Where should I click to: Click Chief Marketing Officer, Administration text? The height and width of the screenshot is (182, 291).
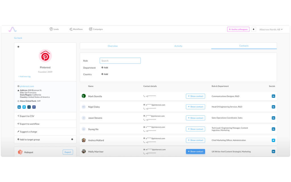point(229,140)
